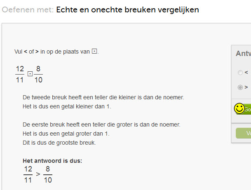This screenshot has height=190, width=251.
Task: Click the bold 'Het antwoord is dus:' text
Action: pyautogui.click(x=52, y=161)
